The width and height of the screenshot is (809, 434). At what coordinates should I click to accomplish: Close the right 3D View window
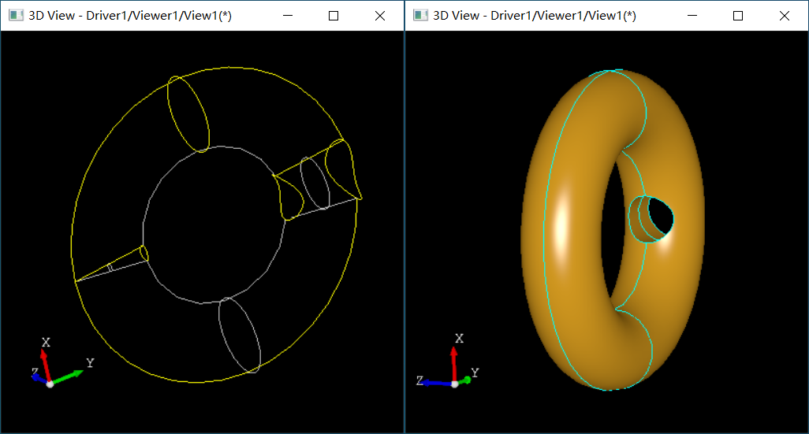pos(784,16)
